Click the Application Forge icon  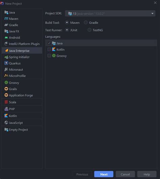(x=6, y=95)
